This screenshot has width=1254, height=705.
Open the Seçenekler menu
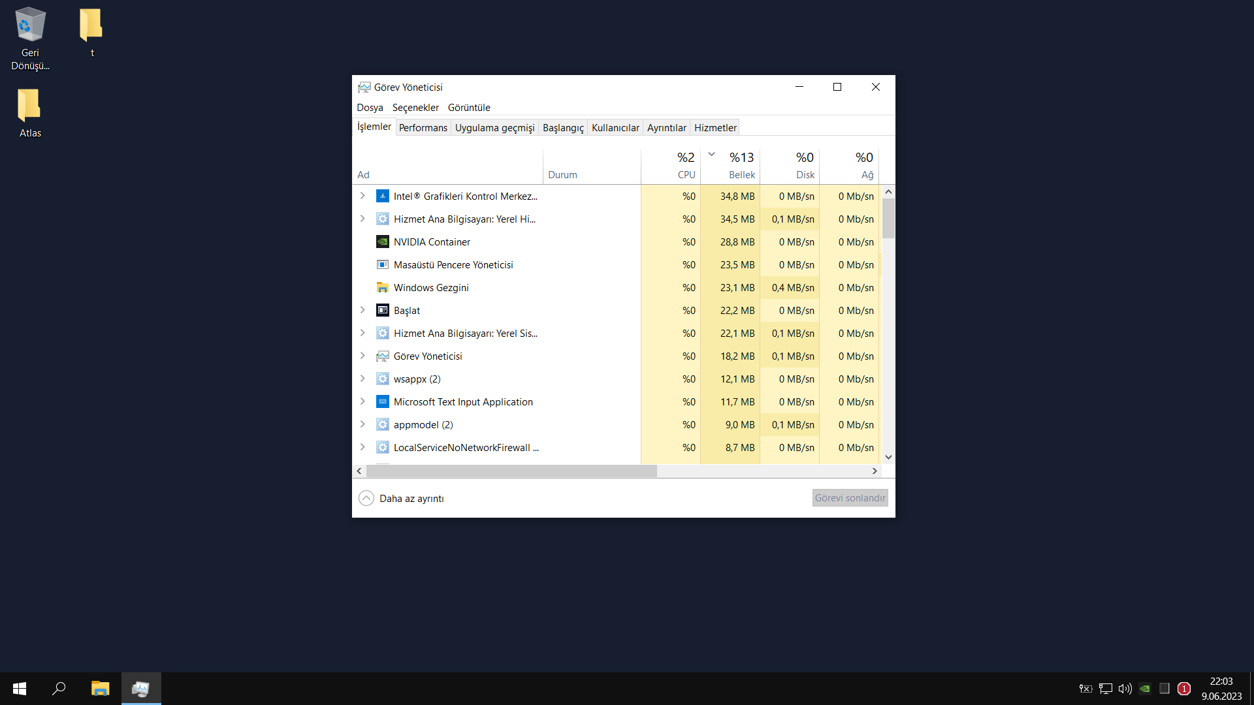415,108
